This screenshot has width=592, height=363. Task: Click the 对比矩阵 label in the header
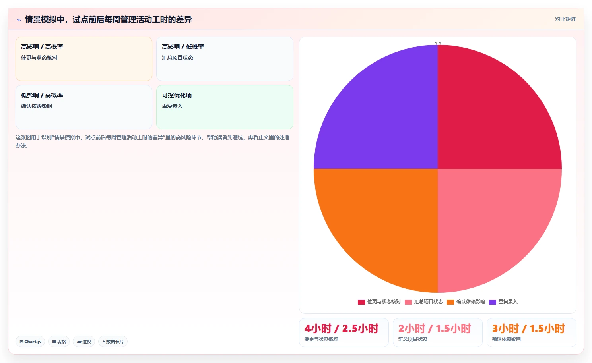(x=565, y=19)
